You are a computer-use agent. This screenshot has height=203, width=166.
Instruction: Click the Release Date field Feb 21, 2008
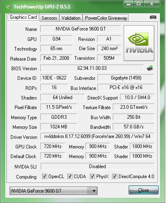click(x=56, y=58)
